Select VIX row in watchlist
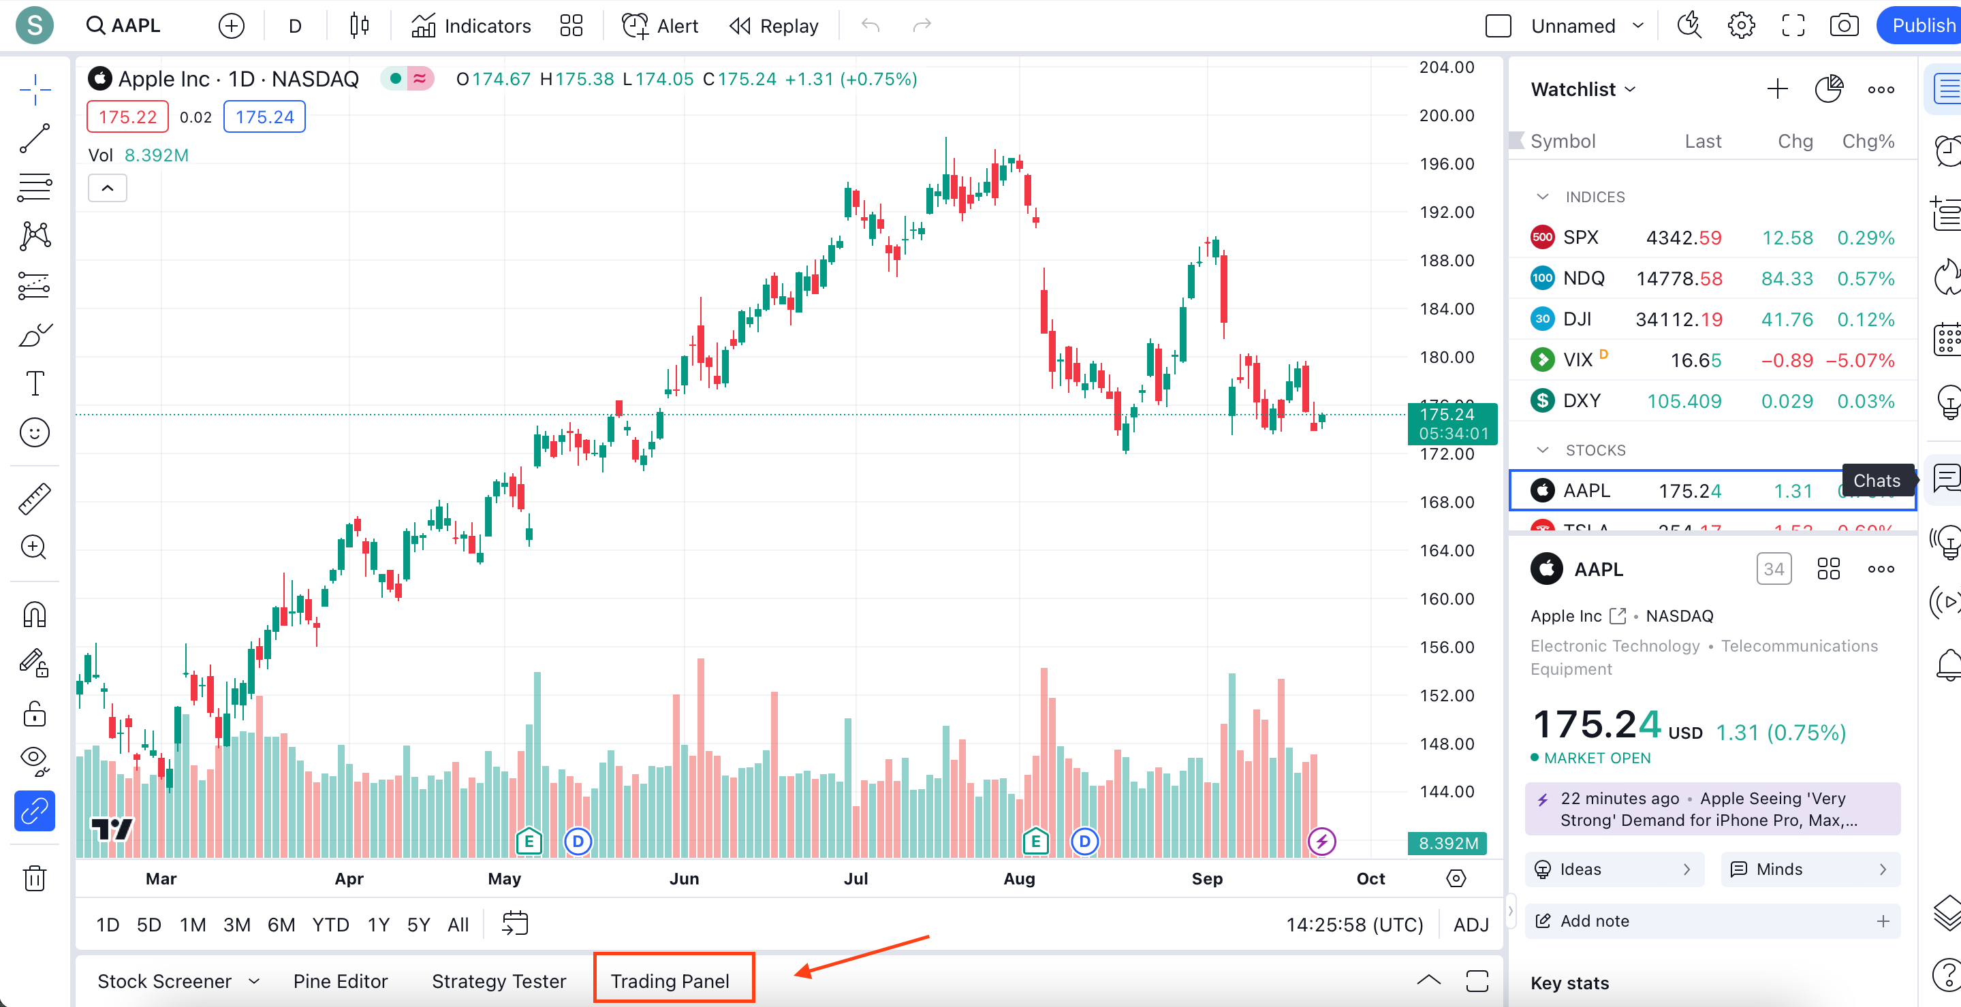This screenshot has height=1007, width=1961. (x=1712, y=360)
